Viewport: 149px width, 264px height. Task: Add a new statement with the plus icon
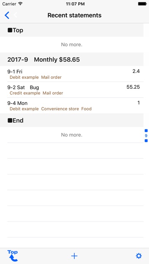pos(74,256)
